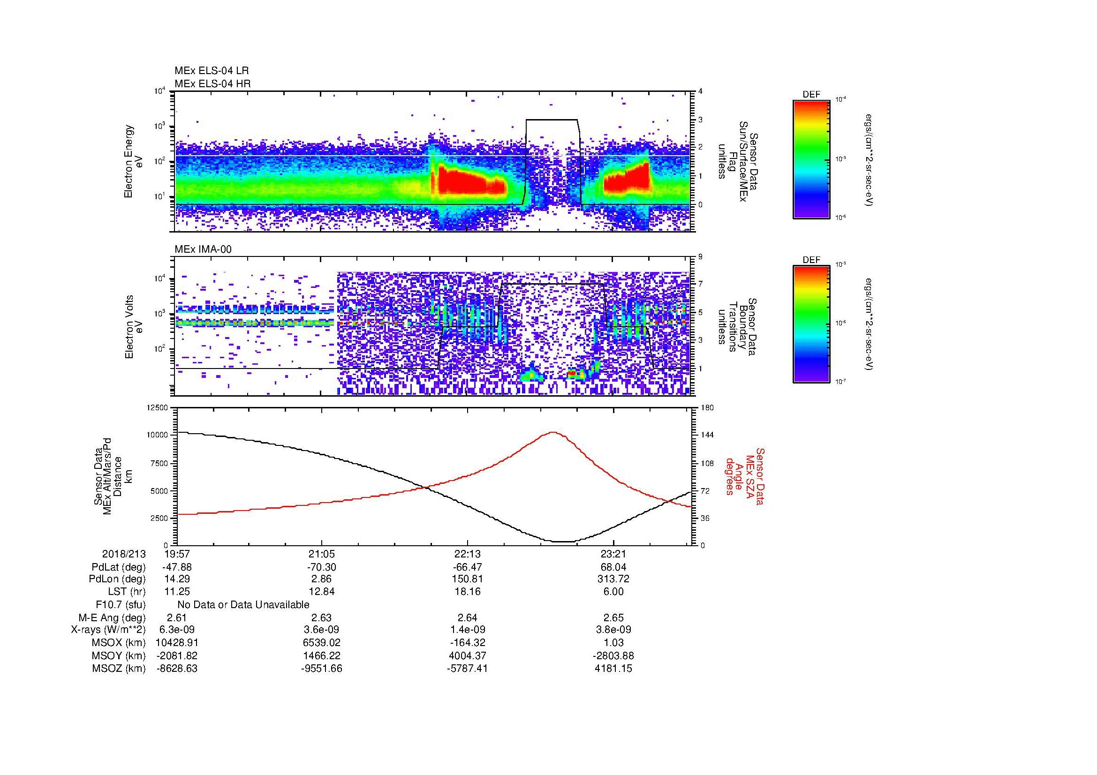
Task: Click the '10000' distance axis tick
Action: coord(157,435)
